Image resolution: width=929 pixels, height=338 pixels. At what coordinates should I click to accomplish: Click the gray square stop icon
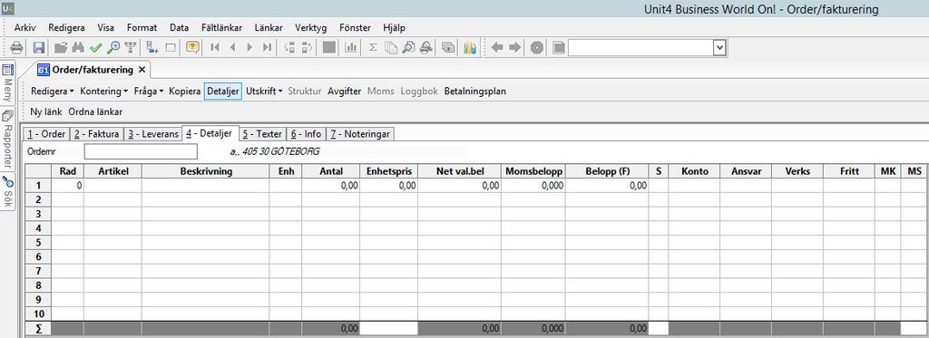pos(328,48)
